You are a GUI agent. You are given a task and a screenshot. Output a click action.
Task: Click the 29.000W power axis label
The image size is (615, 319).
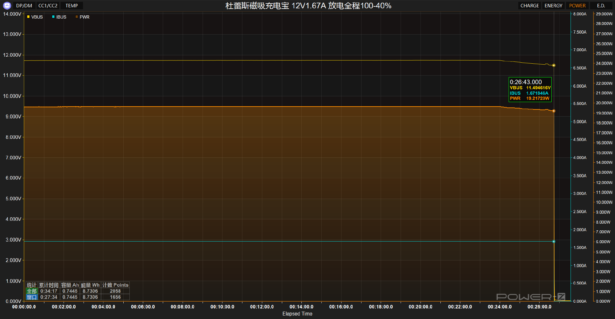click(604, 14)
